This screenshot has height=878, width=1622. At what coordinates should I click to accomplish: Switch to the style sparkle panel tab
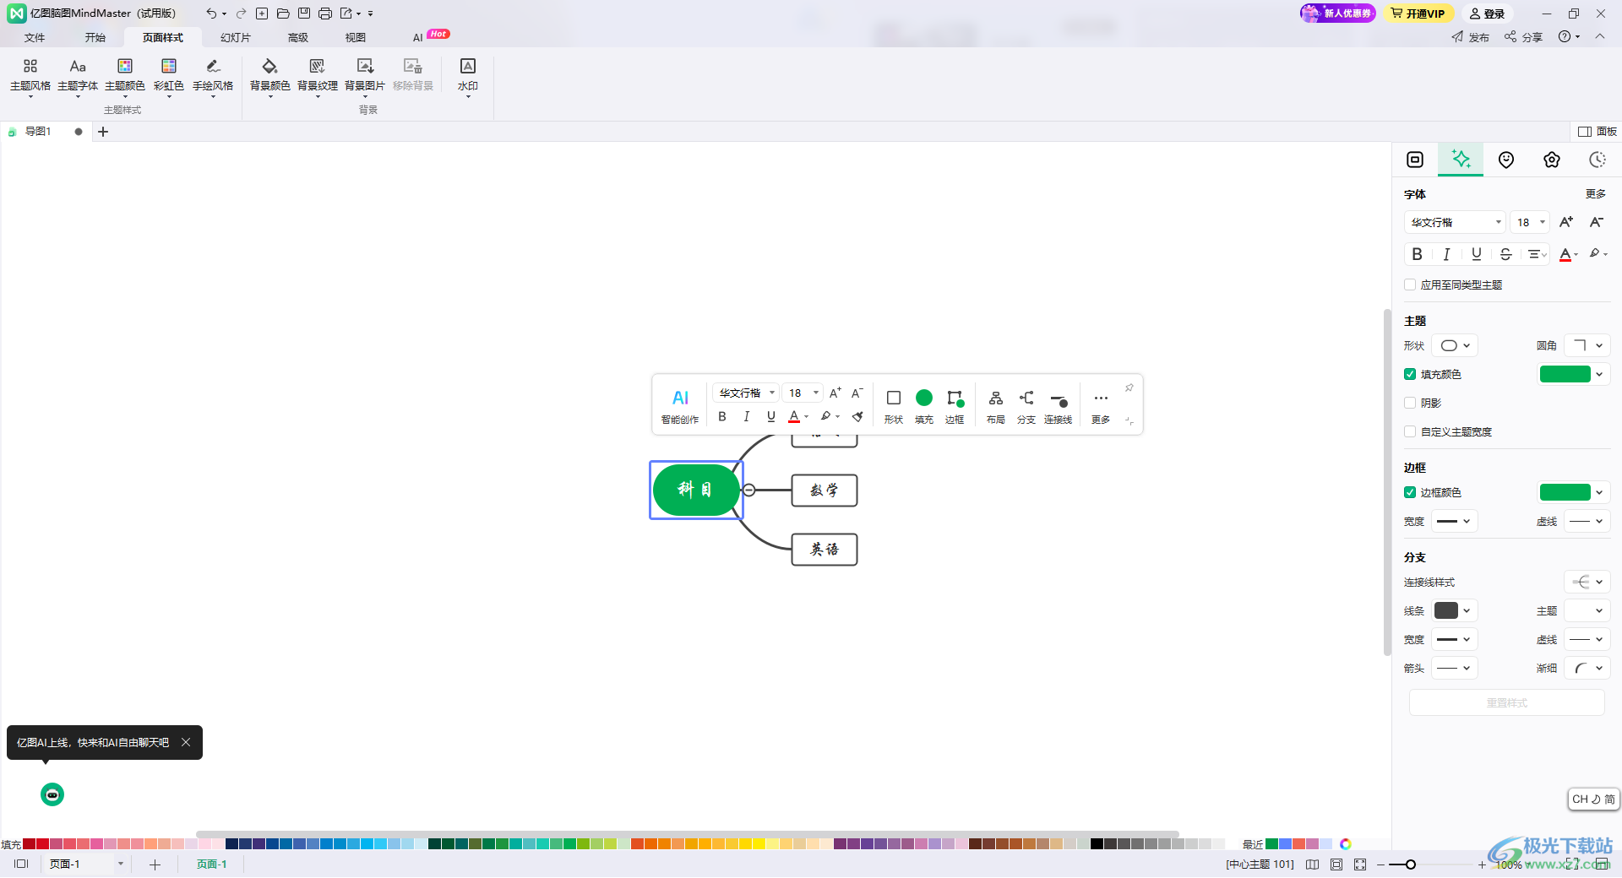(1461, 159)
